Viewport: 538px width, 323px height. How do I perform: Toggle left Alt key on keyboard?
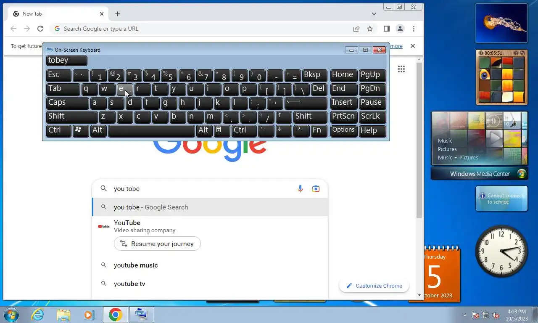[x=98, y=131]
